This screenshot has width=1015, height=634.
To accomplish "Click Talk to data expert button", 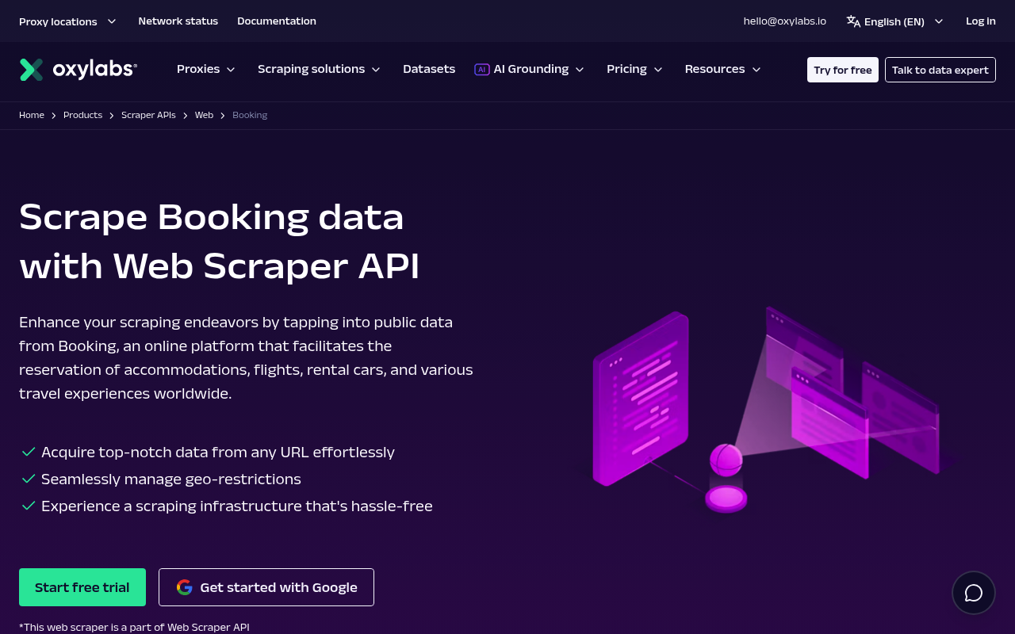I will 940,70.
